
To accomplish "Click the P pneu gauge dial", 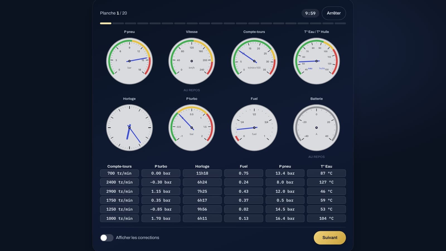I will [x=129, y=61].
